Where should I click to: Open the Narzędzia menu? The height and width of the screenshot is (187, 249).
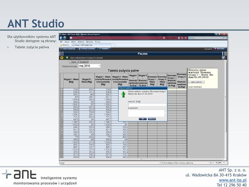point(89,42)
